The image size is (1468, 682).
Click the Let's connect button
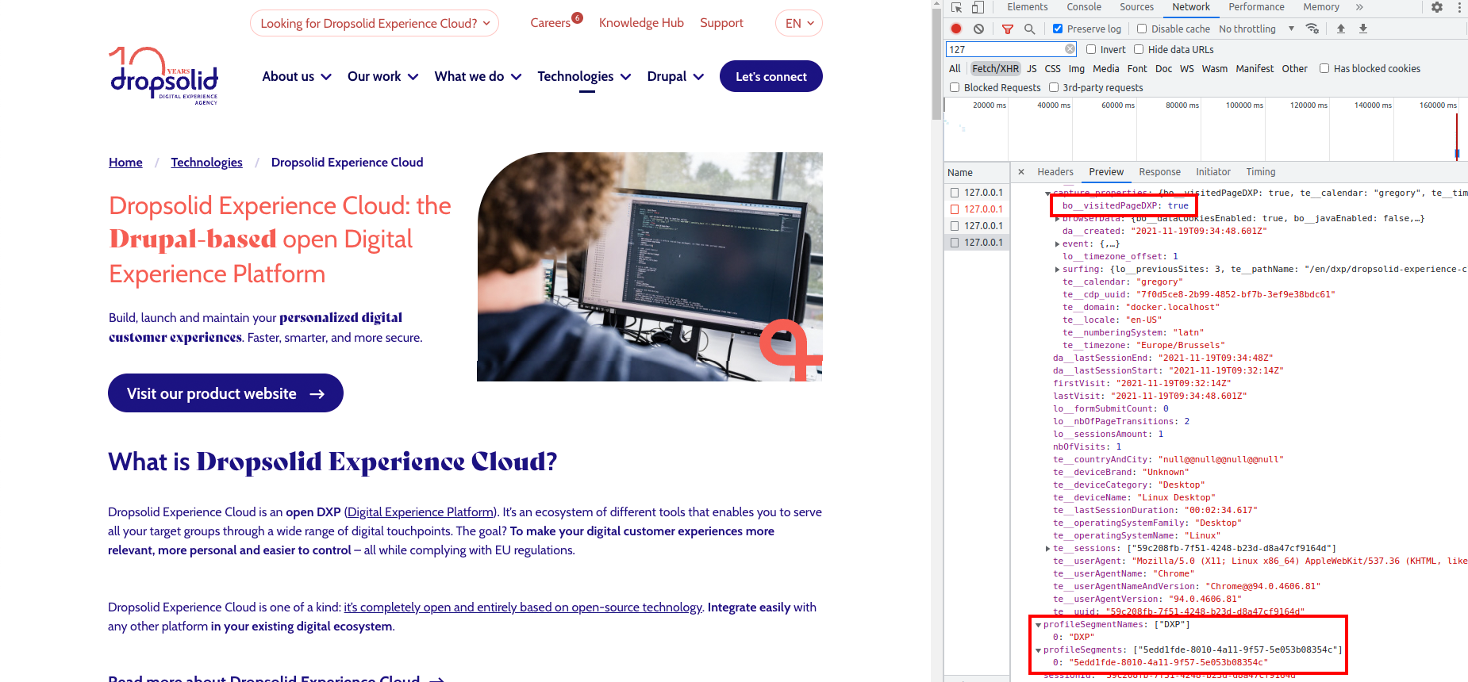click(x=771, y=76)
